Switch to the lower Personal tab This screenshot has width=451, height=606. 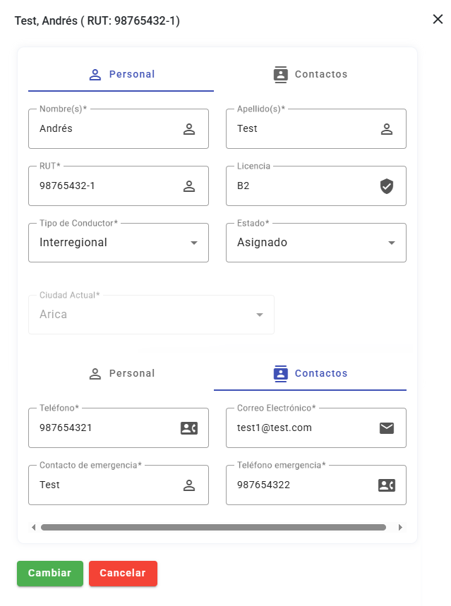[121, 373]
